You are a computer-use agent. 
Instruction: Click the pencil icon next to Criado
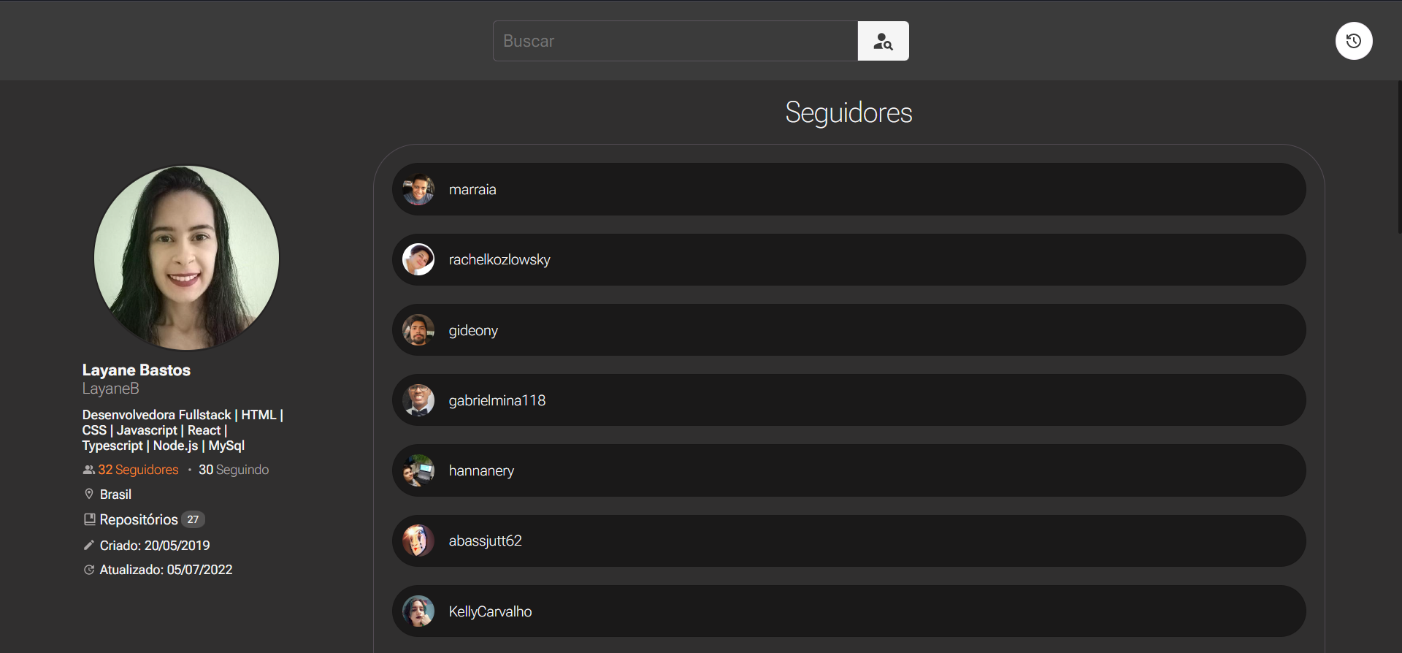click(x=89, y=545)
